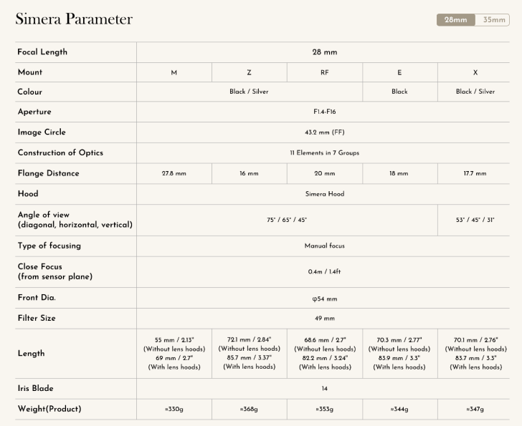
Task: Select the 53° / 45° / 31° angle of view cell
Action: 475,220
